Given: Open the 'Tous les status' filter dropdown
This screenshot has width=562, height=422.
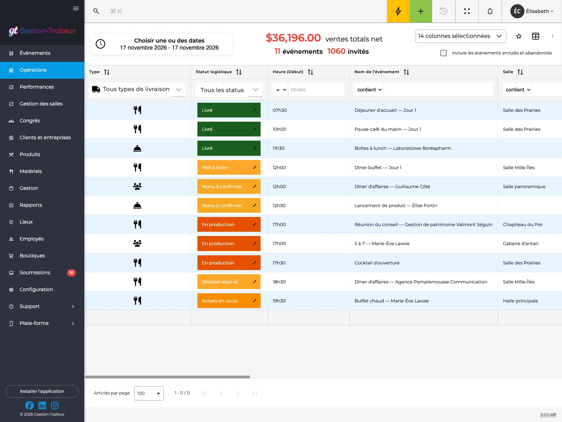Looking at the screenshot, I should [229, 90].
